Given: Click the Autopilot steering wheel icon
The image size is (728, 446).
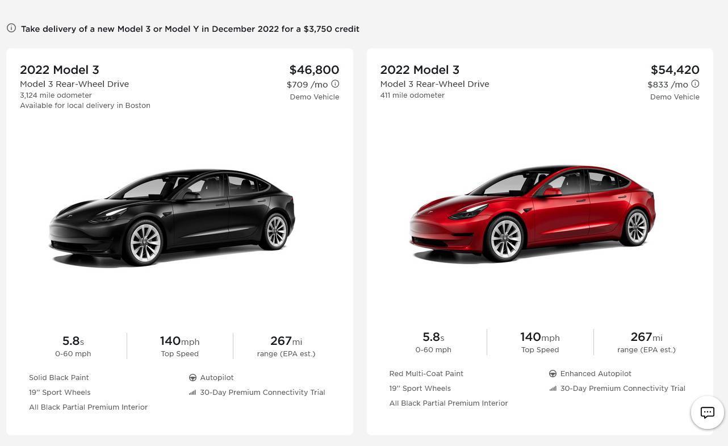Looking at the screenshot, I should [x=193, y=378].
